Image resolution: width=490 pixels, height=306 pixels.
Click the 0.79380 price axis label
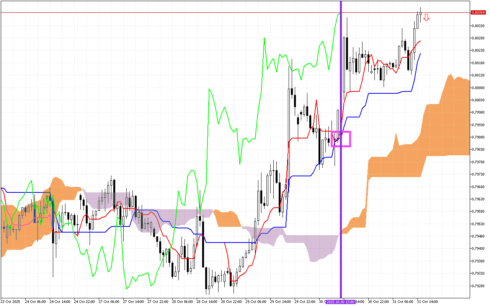point(479,261)
